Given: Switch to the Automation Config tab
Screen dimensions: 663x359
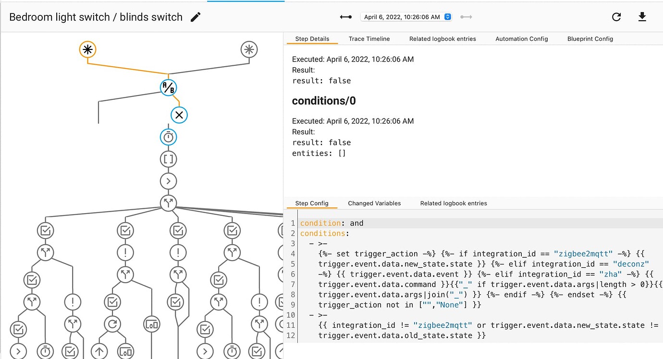Looking at the screenshot, I should pyautogui.click(x=521, y=39).
